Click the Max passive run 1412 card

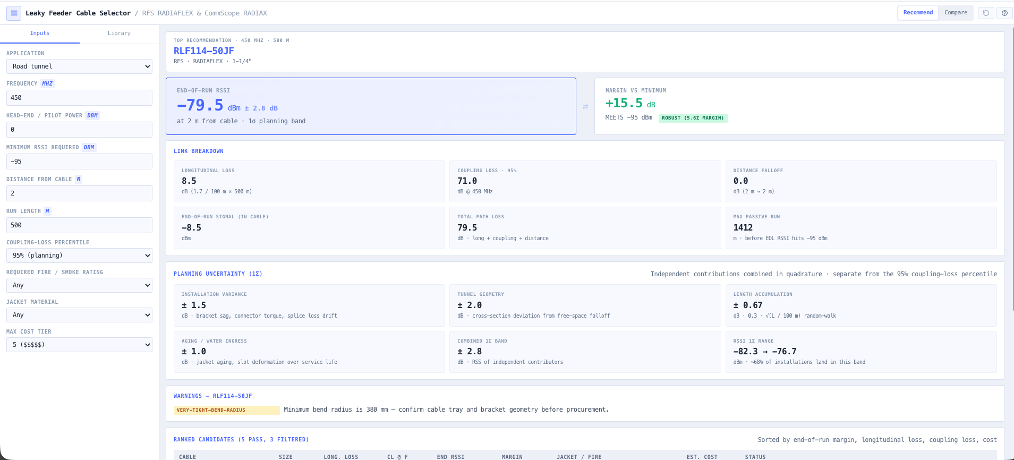861,228
